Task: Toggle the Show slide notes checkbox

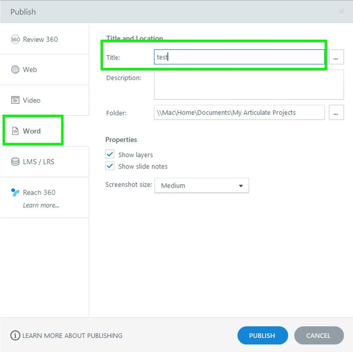Action: point(110,166)
